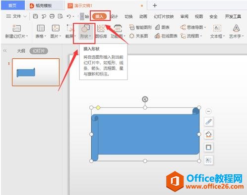Click the Smart Graphics button

[x=140, y=27]
